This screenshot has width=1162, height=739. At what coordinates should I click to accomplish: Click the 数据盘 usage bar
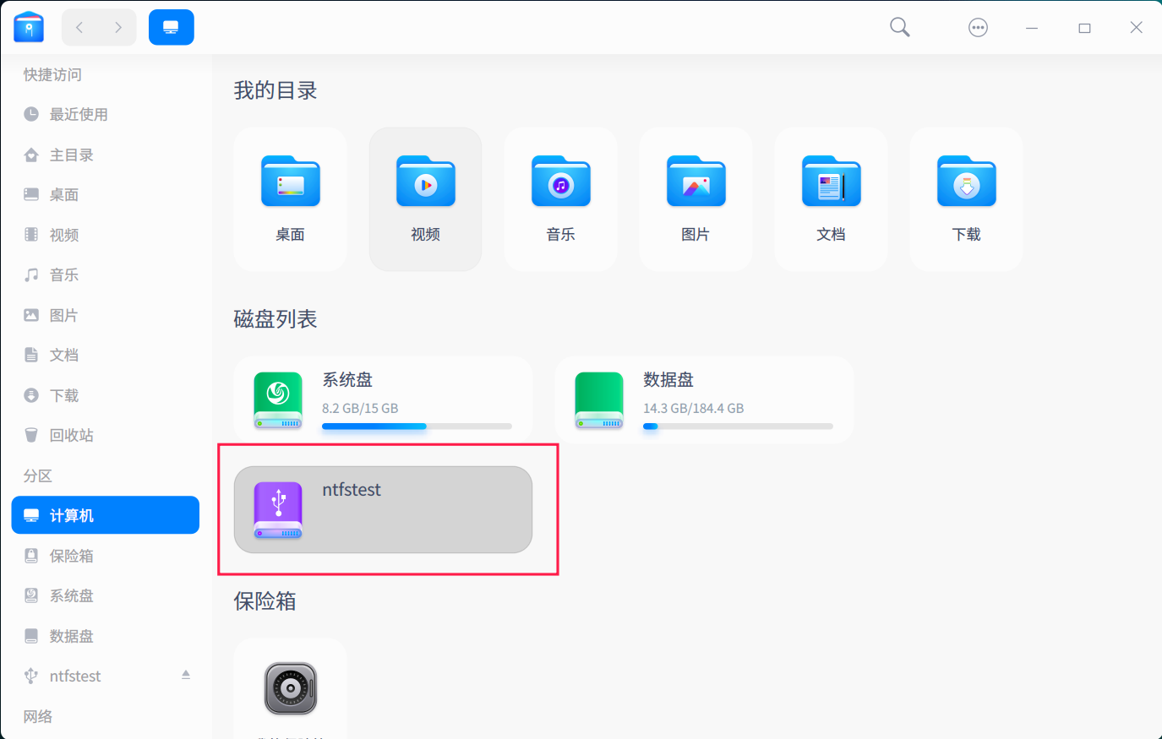pos(738,427)
